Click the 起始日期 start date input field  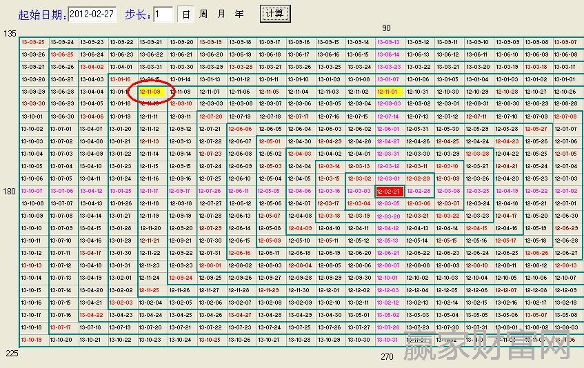coord(93,14)
